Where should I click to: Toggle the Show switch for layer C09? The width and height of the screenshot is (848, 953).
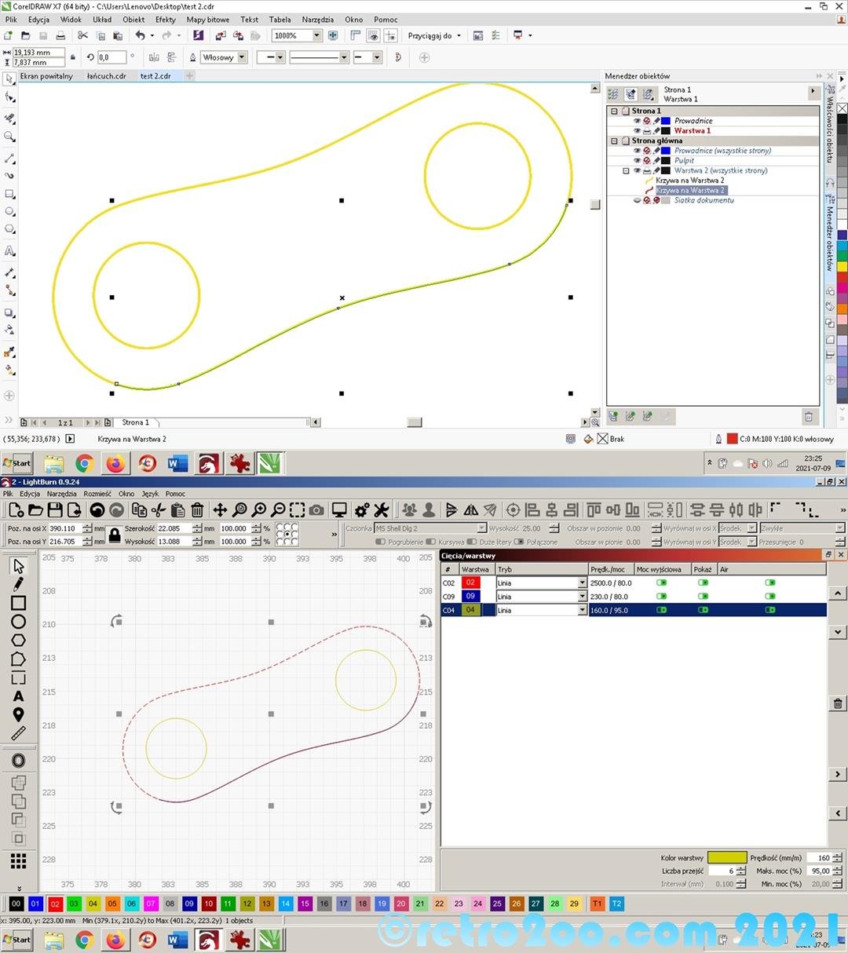703,597
